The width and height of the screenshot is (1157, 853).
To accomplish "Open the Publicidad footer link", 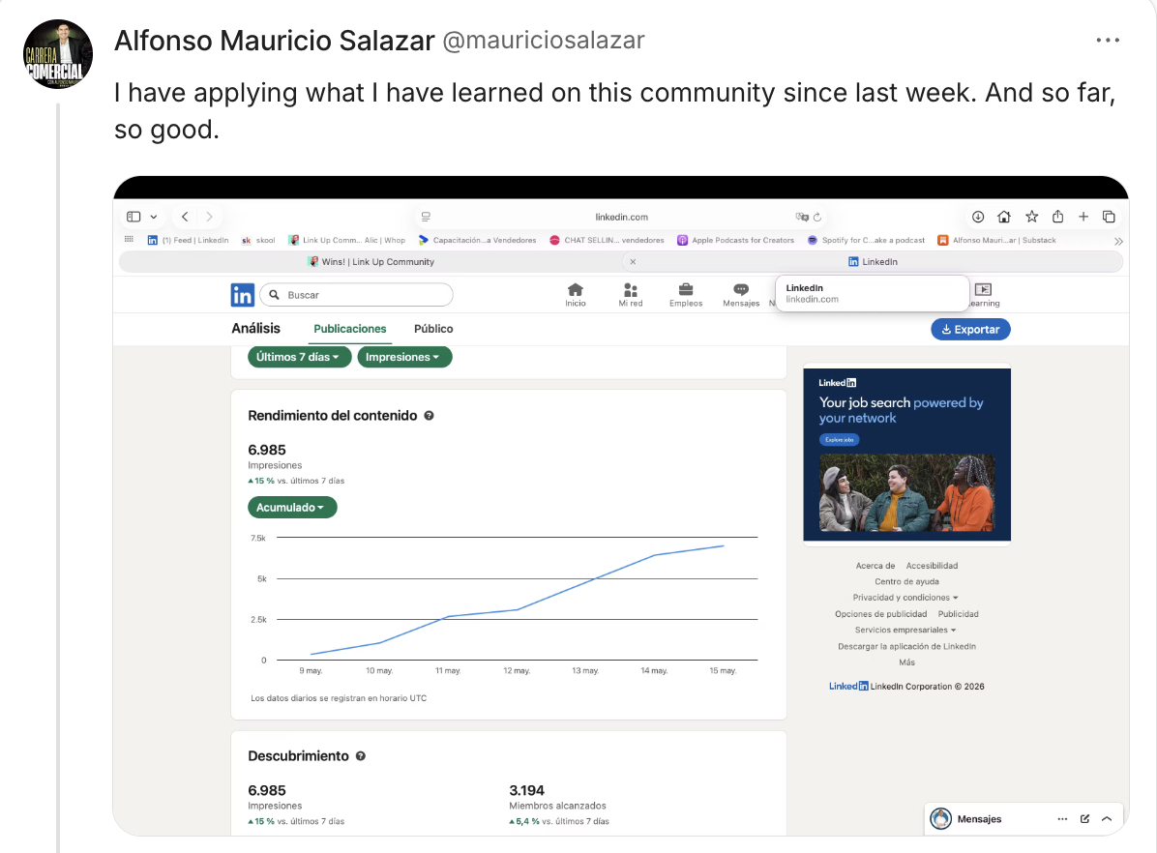I will pos(958,614).
